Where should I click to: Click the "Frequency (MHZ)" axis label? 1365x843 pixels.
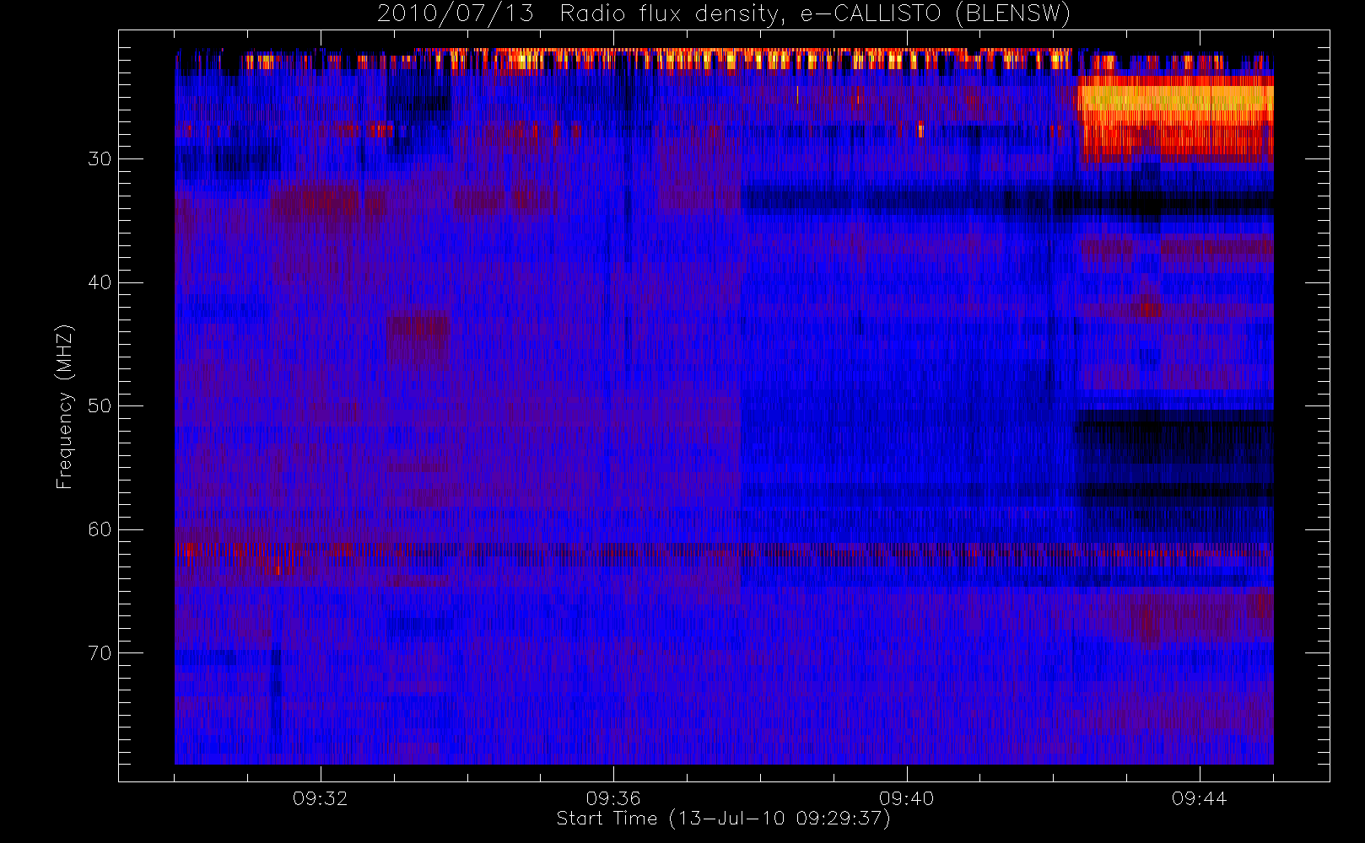(x=65, y=406)
